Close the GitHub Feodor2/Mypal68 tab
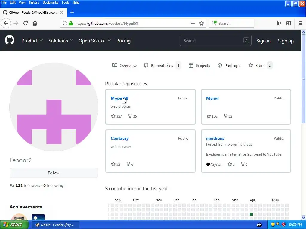 pyautogui.click(x=62, y=13)
